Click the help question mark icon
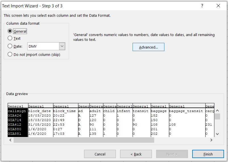228x162 pixels. pyautogui.click(x=202, y=6)
